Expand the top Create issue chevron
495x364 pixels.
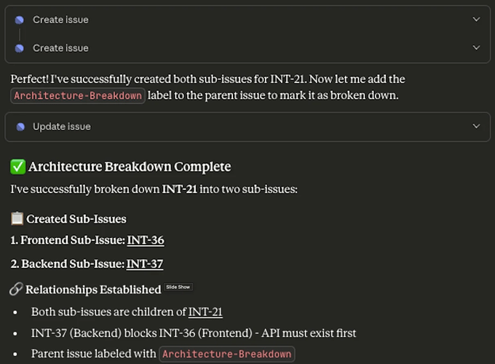(x=476, y=20)
